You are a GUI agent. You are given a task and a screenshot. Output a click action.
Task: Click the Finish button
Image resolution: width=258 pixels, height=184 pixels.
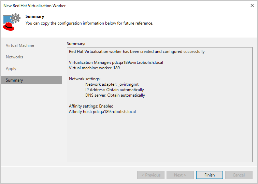coord(210,175)
